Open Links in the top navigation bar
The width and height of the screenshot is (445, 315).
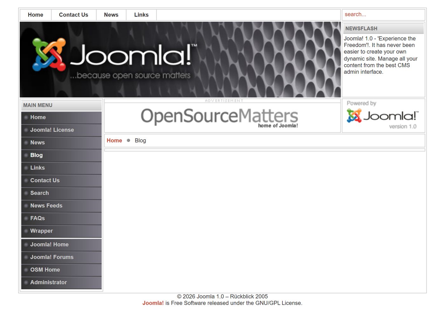[x=141, y=15]
